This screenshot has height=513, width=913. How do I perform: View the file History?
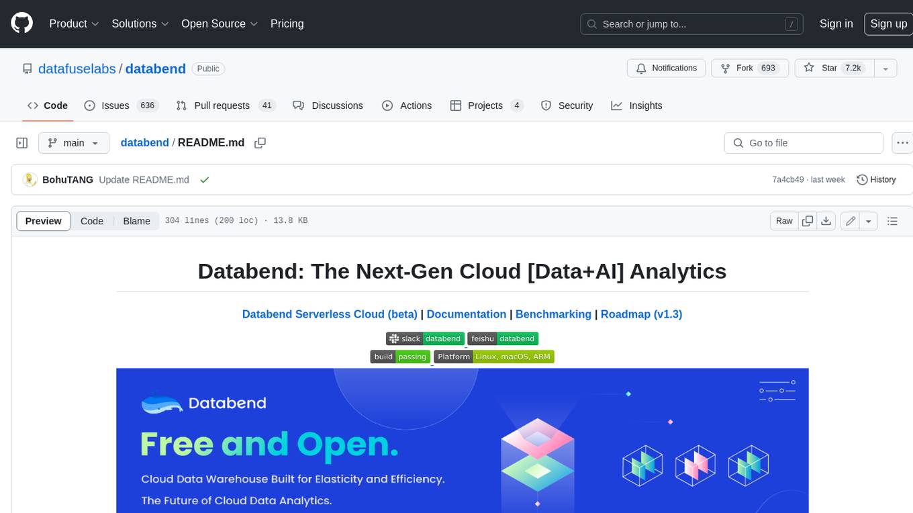pos(876,180)
